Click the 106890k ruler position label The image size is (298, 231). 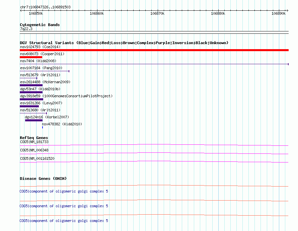(279, 13)
